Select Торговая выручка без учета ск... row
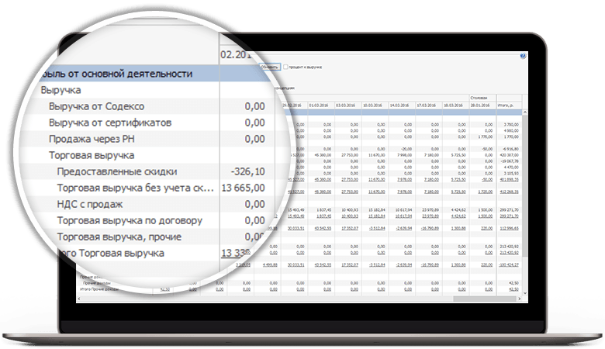This screenshot has height=349, width=605. (x=154, y=188)
